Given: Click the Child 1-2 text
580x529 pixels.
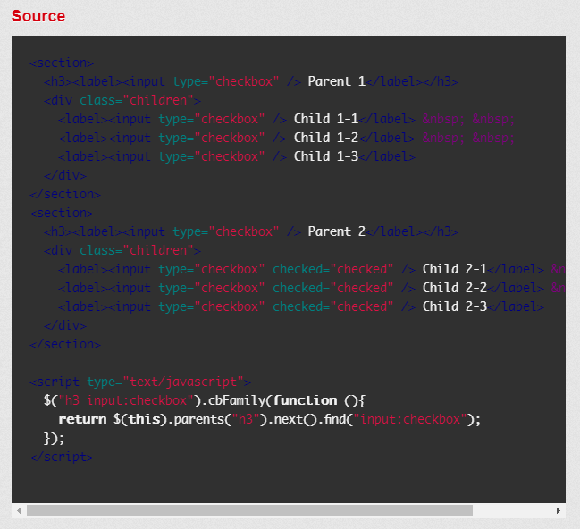Looking at the screenshot, I should point(326,138).
